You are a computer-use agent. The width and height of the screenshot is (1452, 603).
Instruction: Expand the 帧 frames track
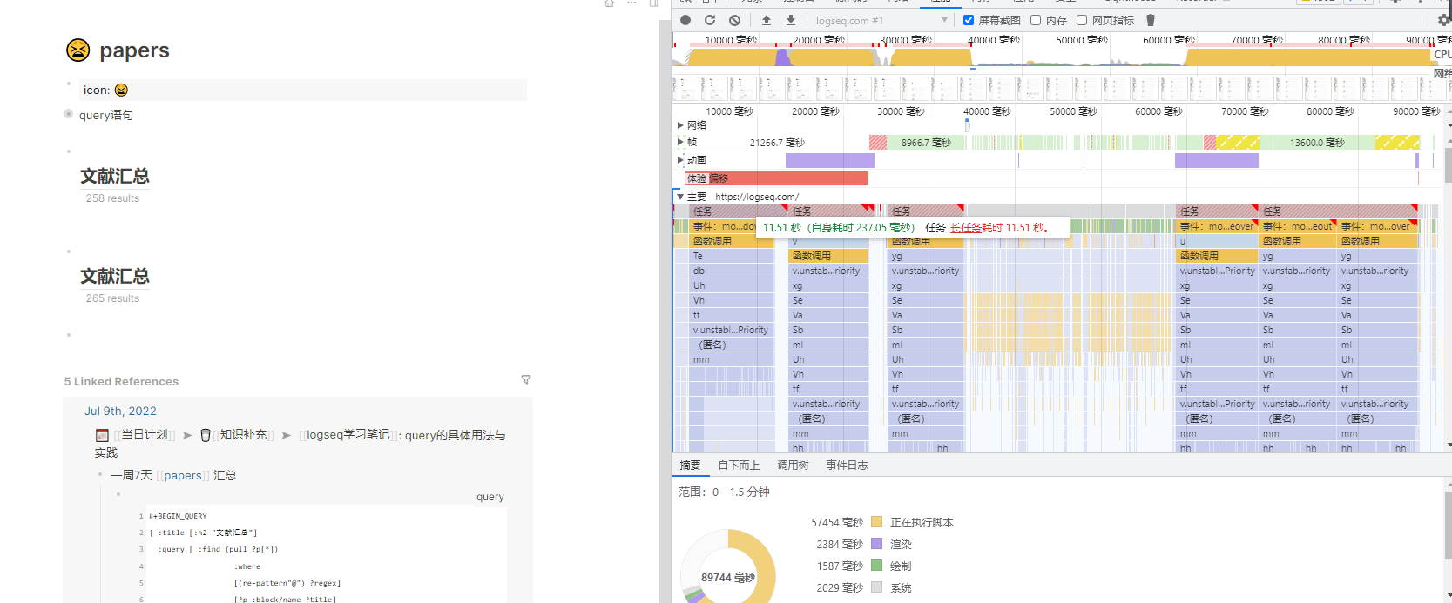[x=680, y=142]
